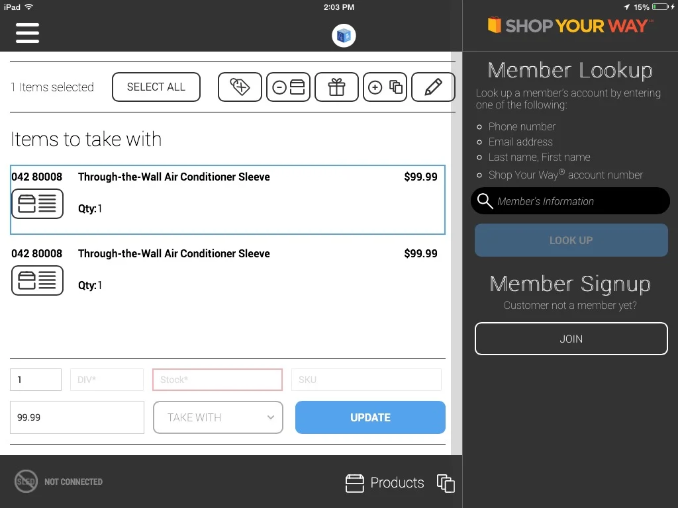Screen dimensions: 678x508
Task: Click the remove product icon
Action: pos(289,87)
